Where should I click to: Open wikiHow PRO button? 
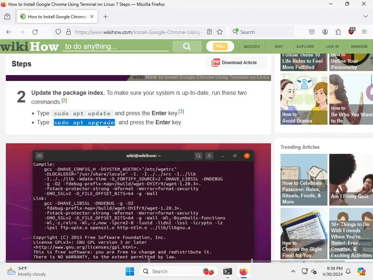pos(220,46)
